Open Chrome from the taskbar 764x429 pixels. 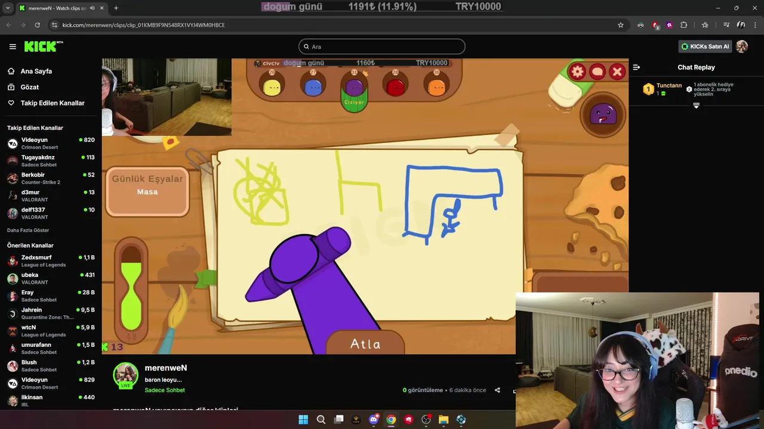[391, 419]
